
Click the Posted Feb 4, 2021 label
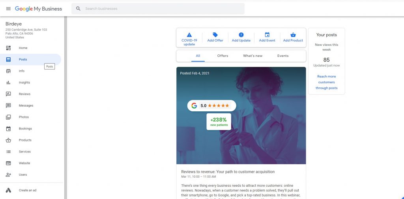pyautogui.click(x=195, y=73)
